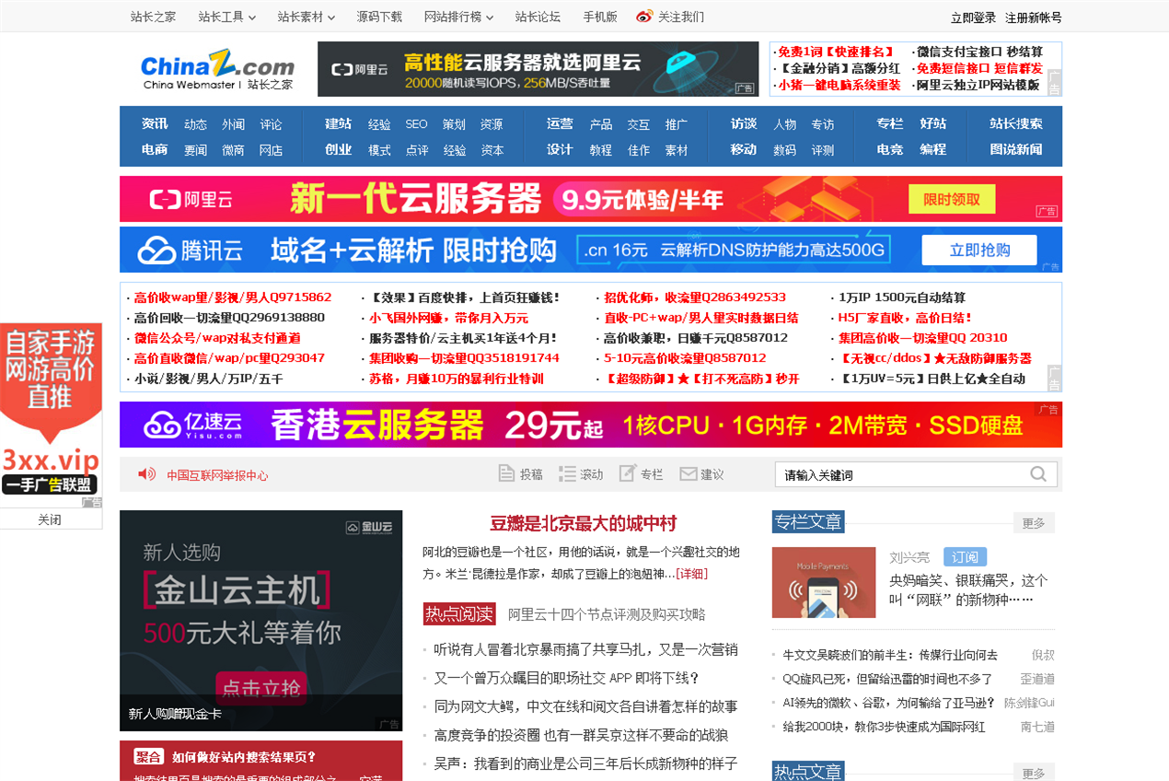Image resolution: width=1169 pixels, height=781 pixels.
Task: Click the 亿速云 香港云服务器 banner
Action: coord(591,425)
